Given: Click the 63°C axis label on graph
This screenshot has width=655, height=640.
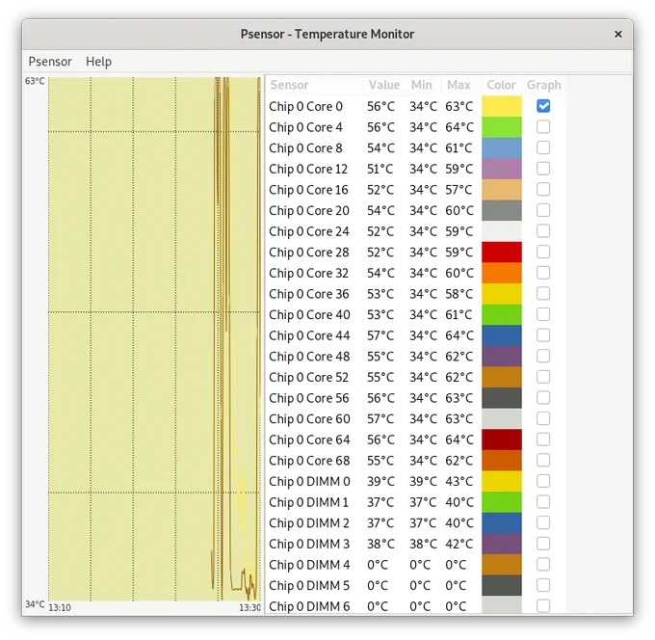Looking at the screenshot, I should point(35,81).
